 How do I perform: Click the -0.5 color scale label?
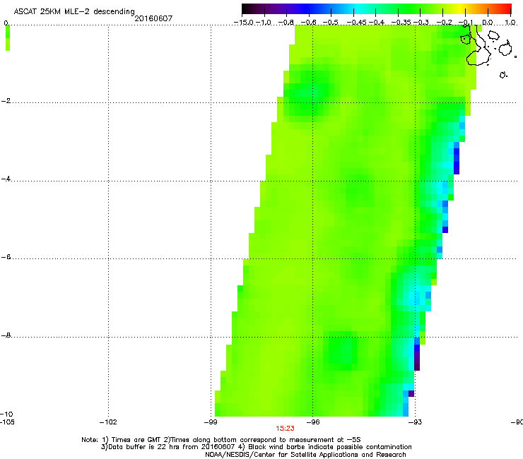(331, 23)
